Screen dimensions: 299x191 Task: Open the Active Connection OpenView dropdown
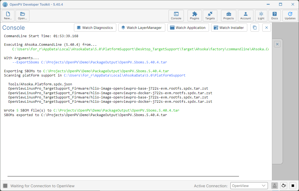(x=249, y=186)
